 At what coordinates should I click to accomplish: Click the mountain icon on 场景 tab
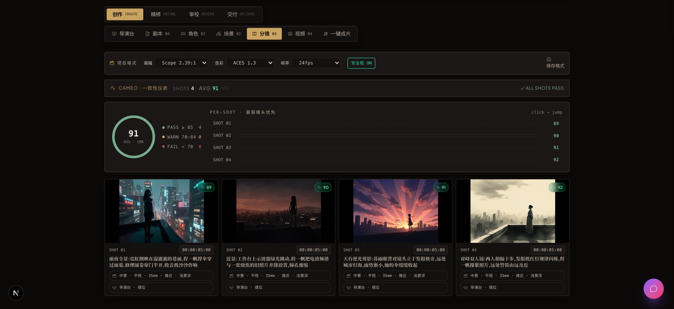click(219, 34)
